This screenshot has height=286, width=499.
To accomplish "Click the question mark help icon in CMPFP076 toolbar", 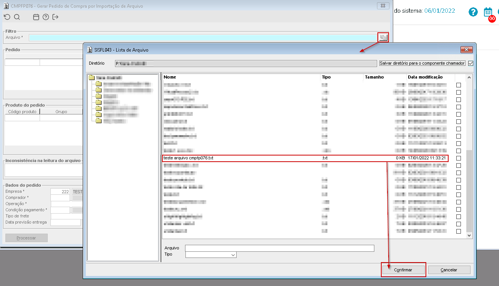I will [x=46, y=17].
